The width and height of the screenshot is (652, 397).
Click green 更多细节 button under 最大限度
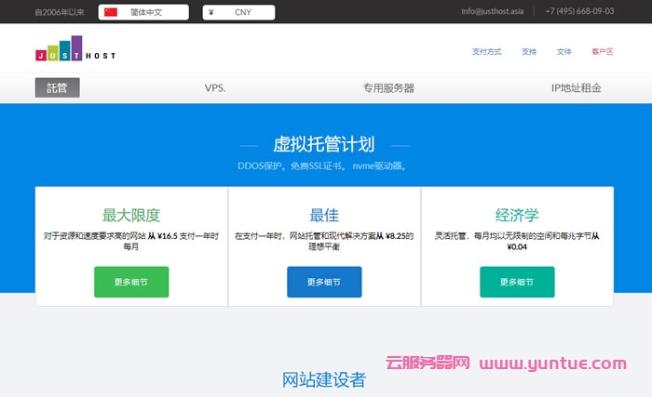tap(131, 282)
